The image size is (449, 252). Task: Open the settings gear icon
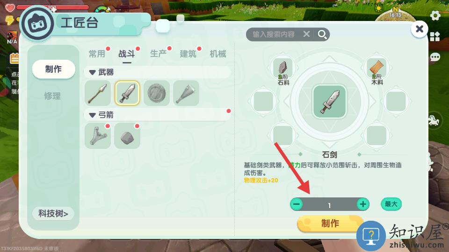(x=435, y=15)
